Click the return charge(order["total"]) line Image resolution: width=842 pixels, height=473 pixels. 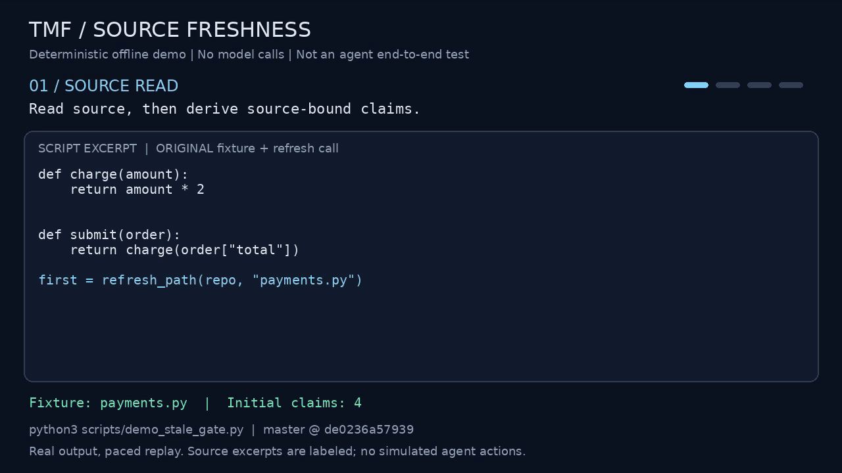coord(184,250)
